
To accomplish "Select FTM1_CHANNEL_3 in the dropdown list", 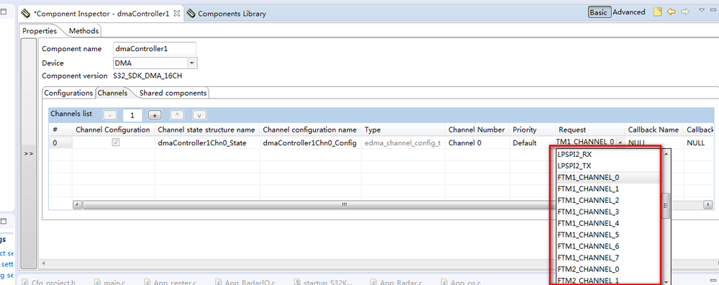I will [x=607, y=212].
